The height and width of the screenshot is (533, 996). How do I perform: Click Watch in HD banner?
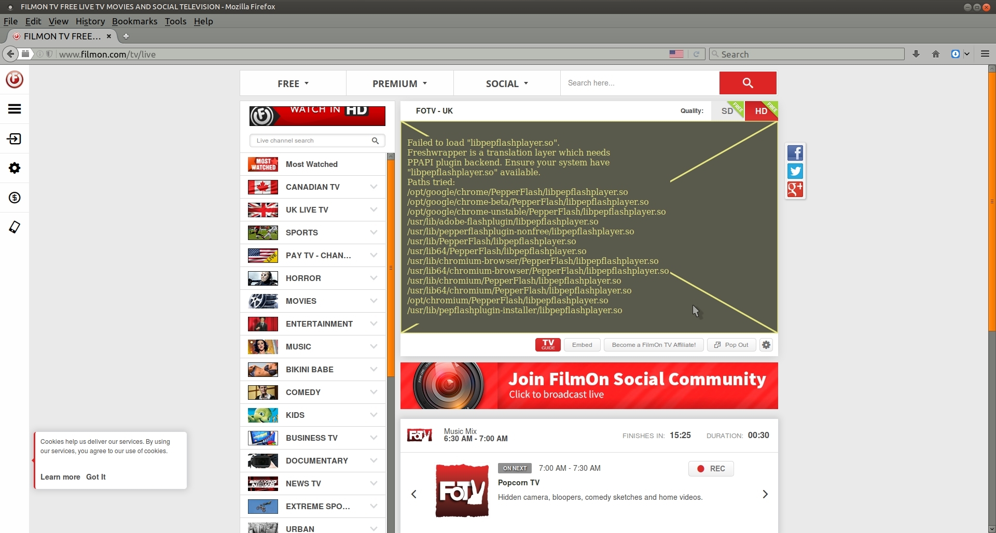317,116
